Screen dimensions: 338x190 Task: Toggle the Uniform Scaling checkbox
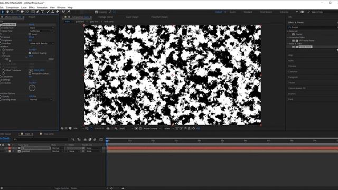click(x=30, y=53)
